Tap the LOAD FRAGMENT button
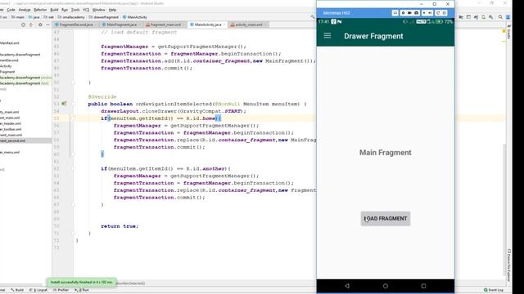Screen dimensions: 524x294 (x=386, y=219)
